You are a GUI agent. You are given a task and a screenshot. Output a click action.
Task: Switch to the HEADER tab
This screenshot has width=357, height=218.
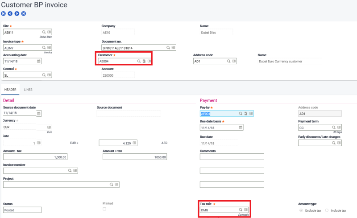pyautogui.click(x=10, y=90)
